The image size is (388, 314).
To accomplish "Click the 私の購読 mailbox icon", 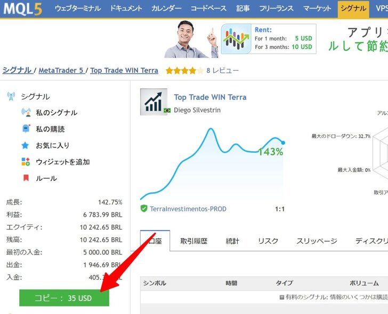I will click(x=26, y=129).
